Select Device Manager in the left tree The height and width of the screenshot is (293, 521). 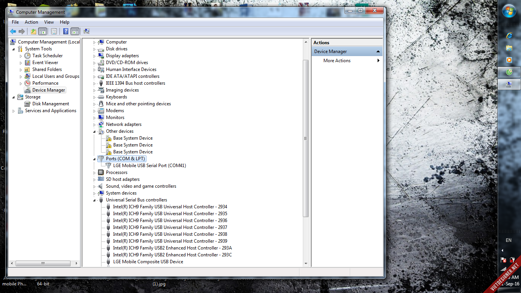tap(48, 90)
